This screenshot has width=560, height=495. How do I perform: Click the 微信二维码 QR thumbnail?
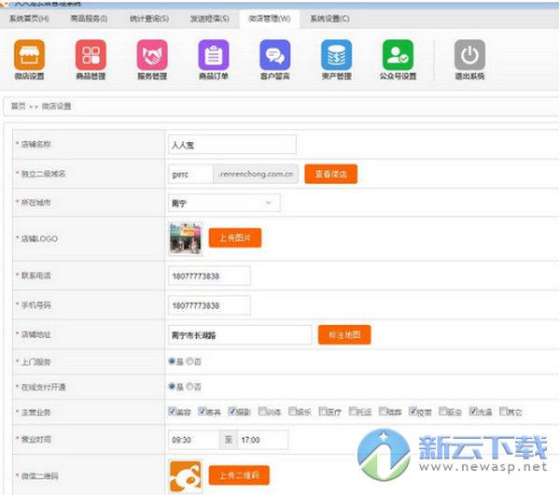(x=186, y=476)
